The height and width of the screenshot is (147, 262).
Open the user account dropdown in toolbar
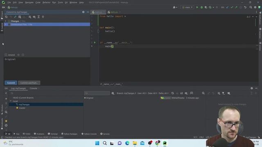[x=175, y=7]
